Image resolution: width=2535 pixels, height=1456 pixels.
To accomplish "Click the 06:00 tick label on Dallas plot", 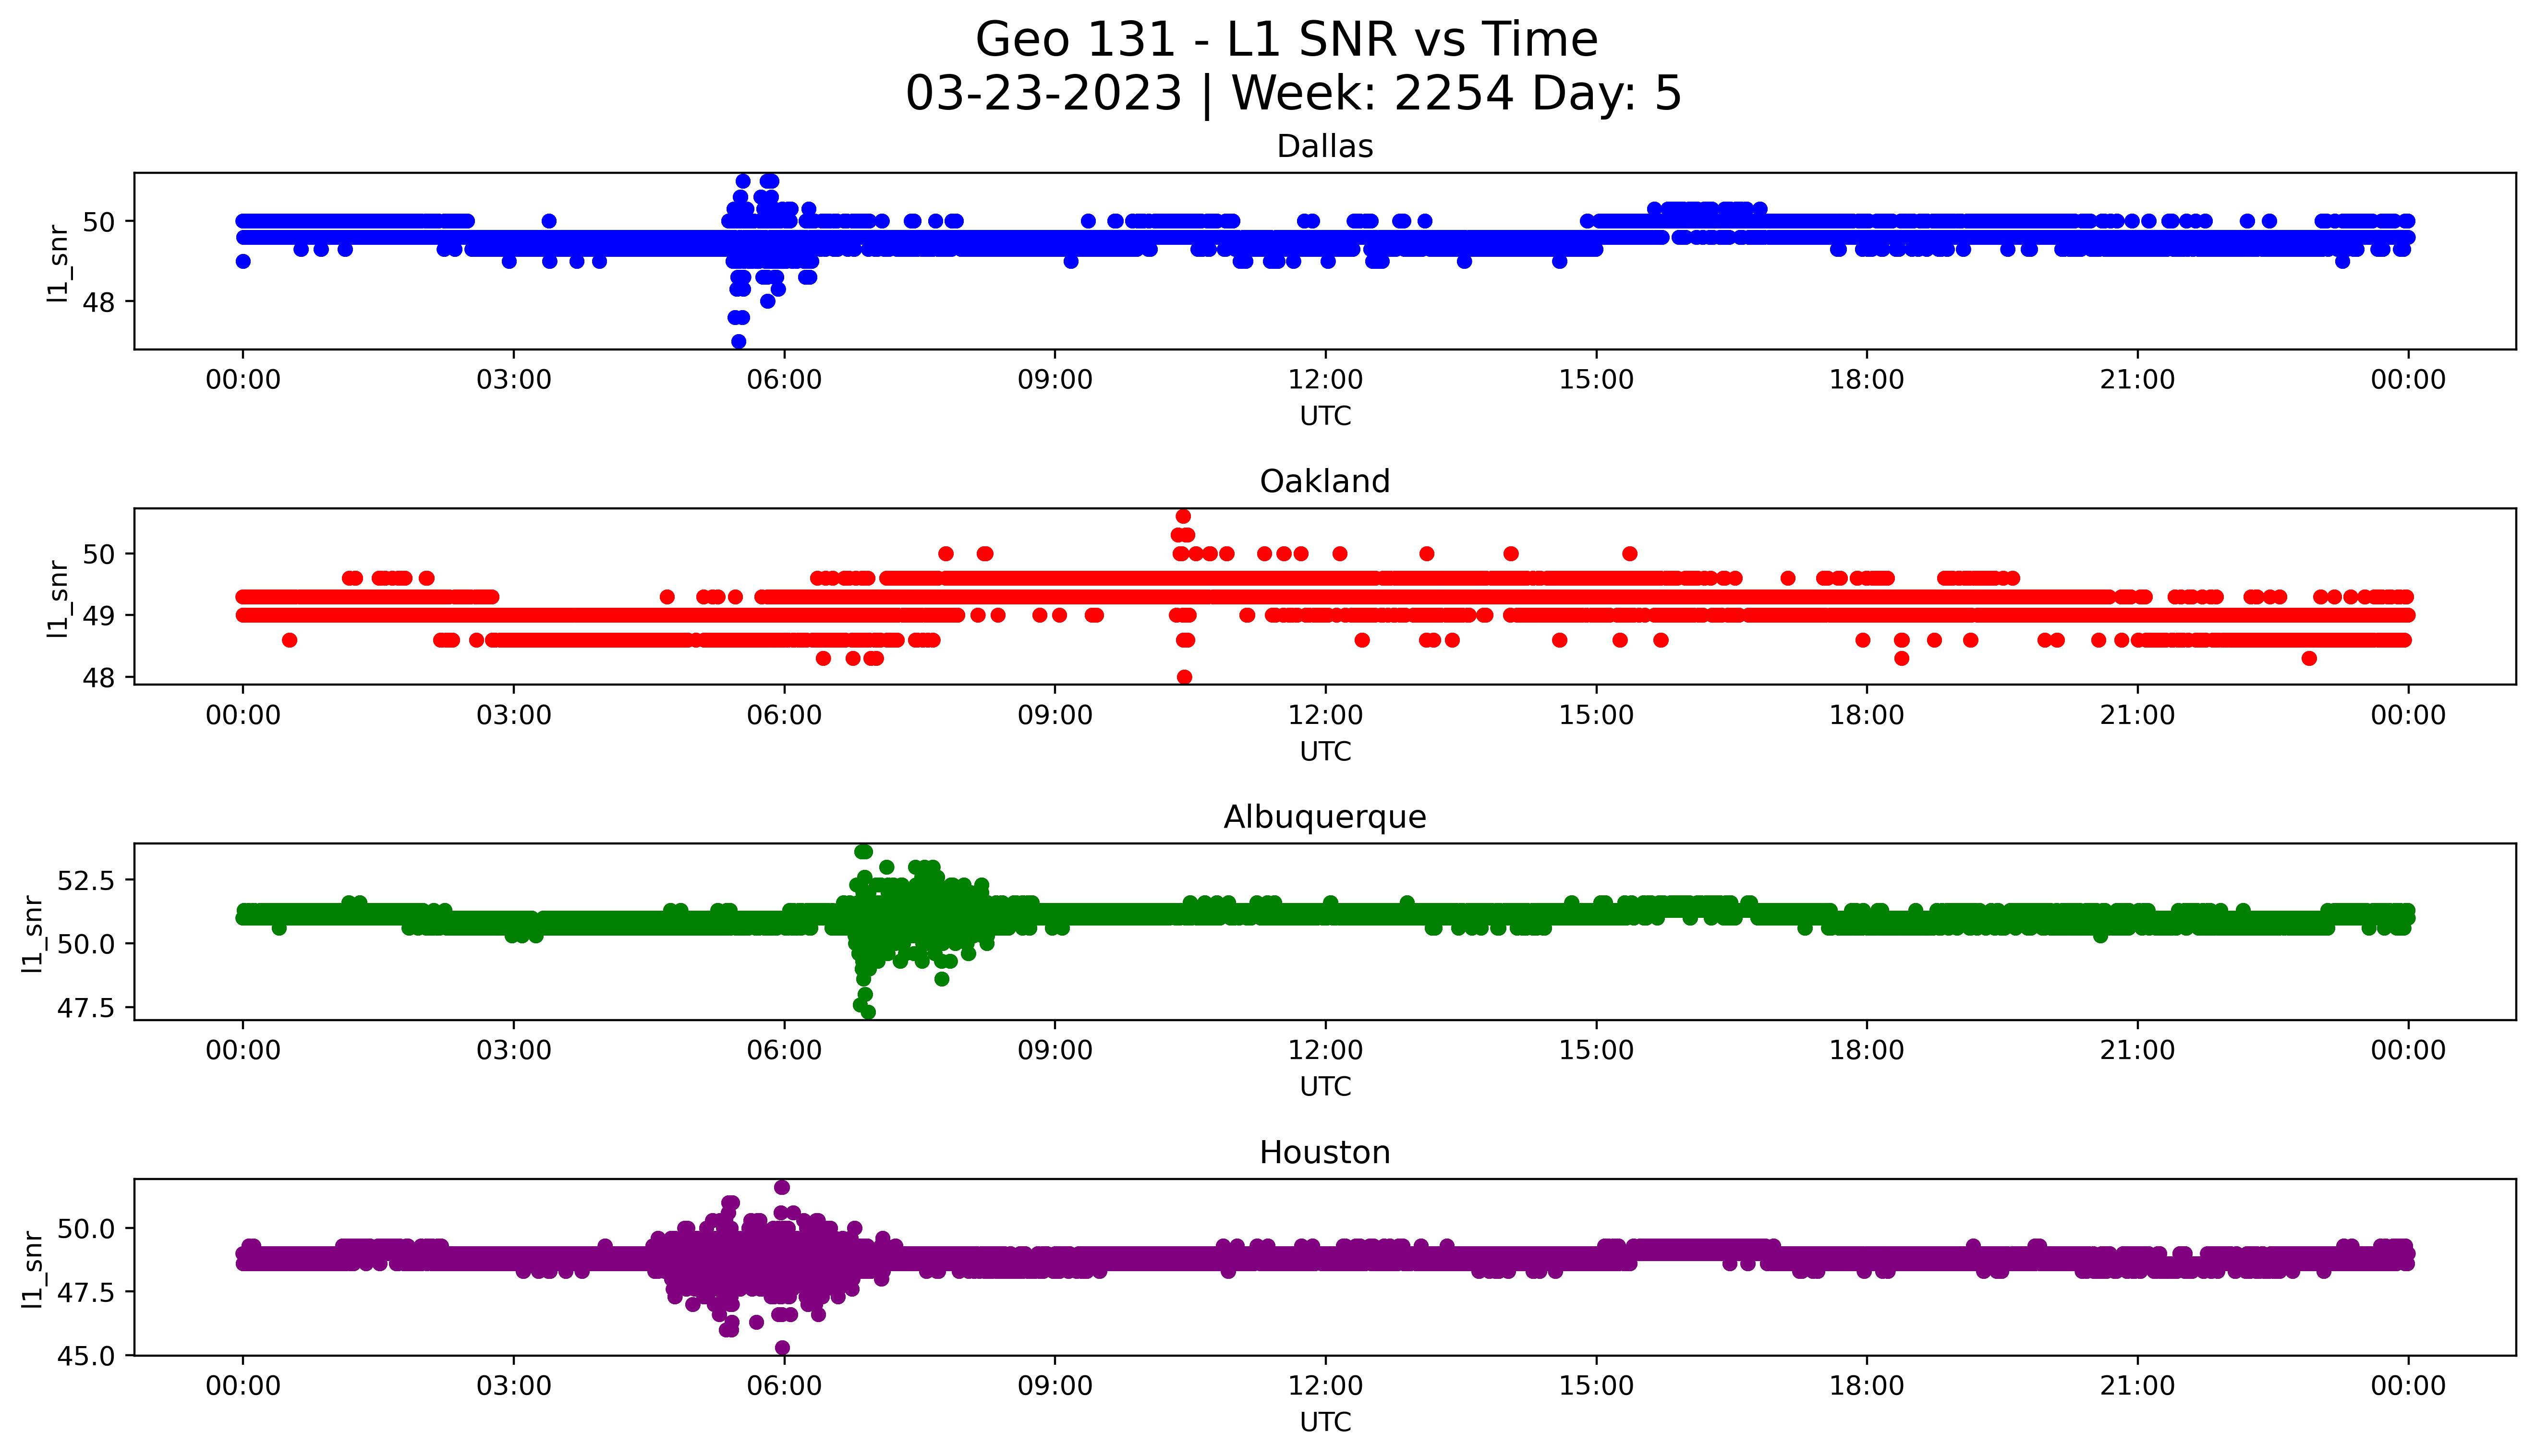I will click(785, 381).
